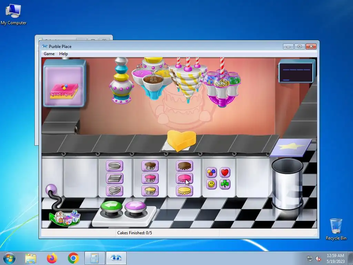
Task: Click the cake pan dispenser machine
Action: click(121, 80)
